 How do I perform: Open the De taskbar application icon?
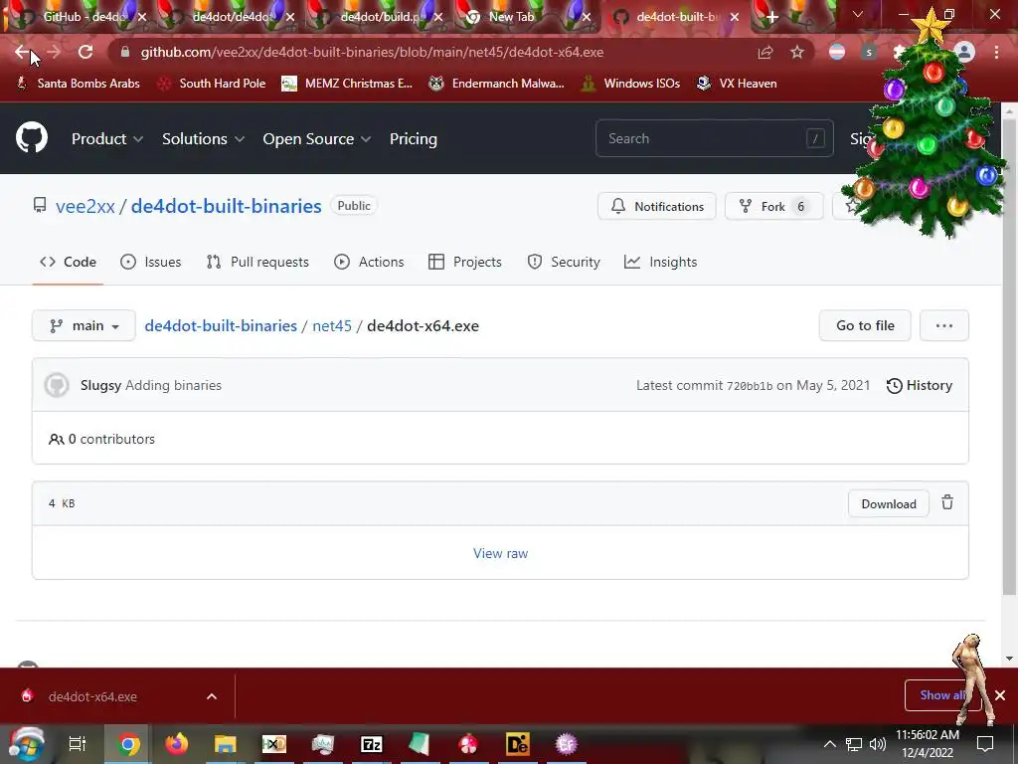(517, 744)
